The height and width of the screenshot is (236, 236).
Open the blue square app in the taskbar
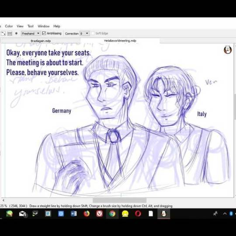pos(61,214)
